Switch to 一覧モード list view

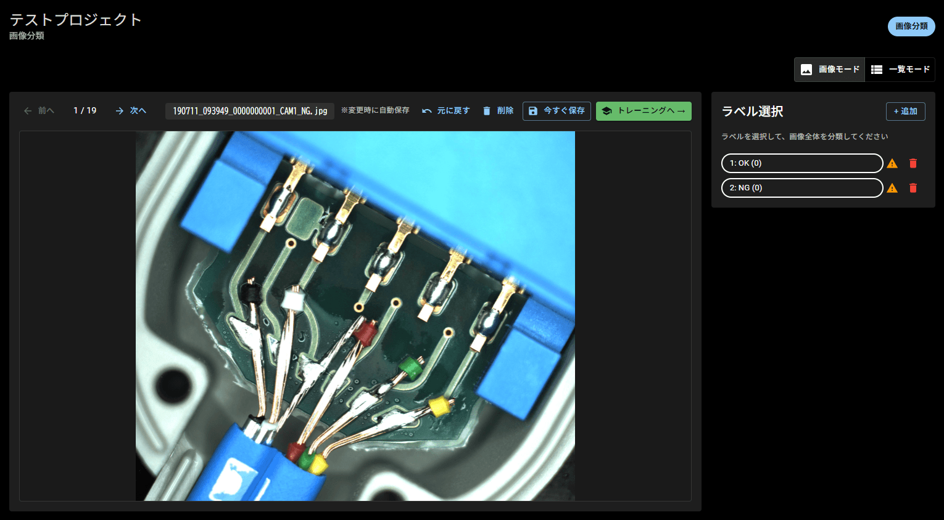pyautogui.click(x=900, y=70)
